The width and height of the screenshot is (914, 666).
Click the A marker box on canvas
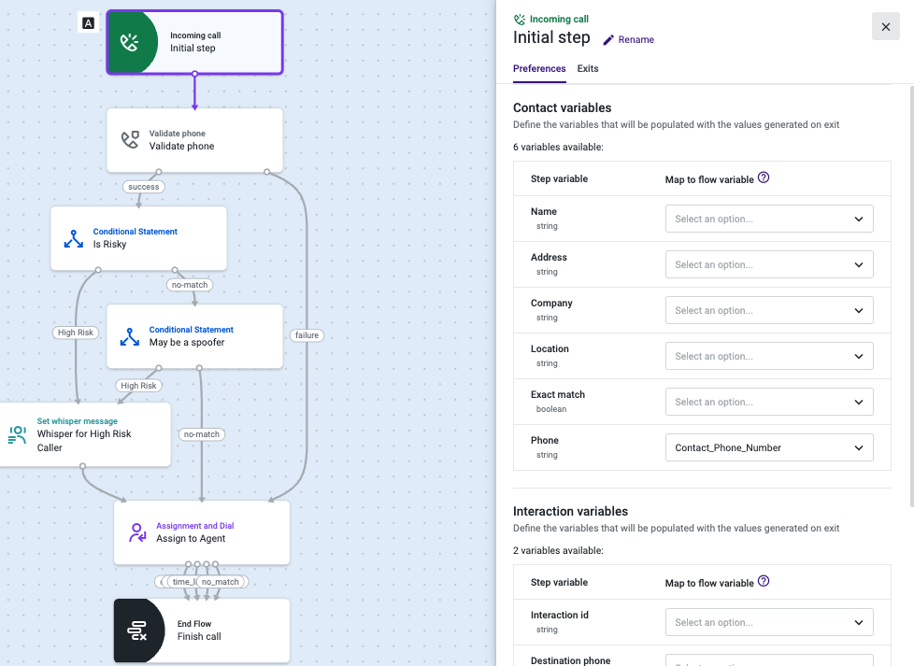(x=88, y=23)
